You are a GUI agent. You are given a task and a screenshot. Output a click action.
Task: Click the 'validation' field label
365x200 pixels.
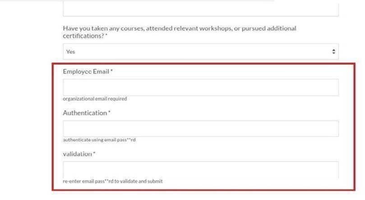(x=77, y=154)
